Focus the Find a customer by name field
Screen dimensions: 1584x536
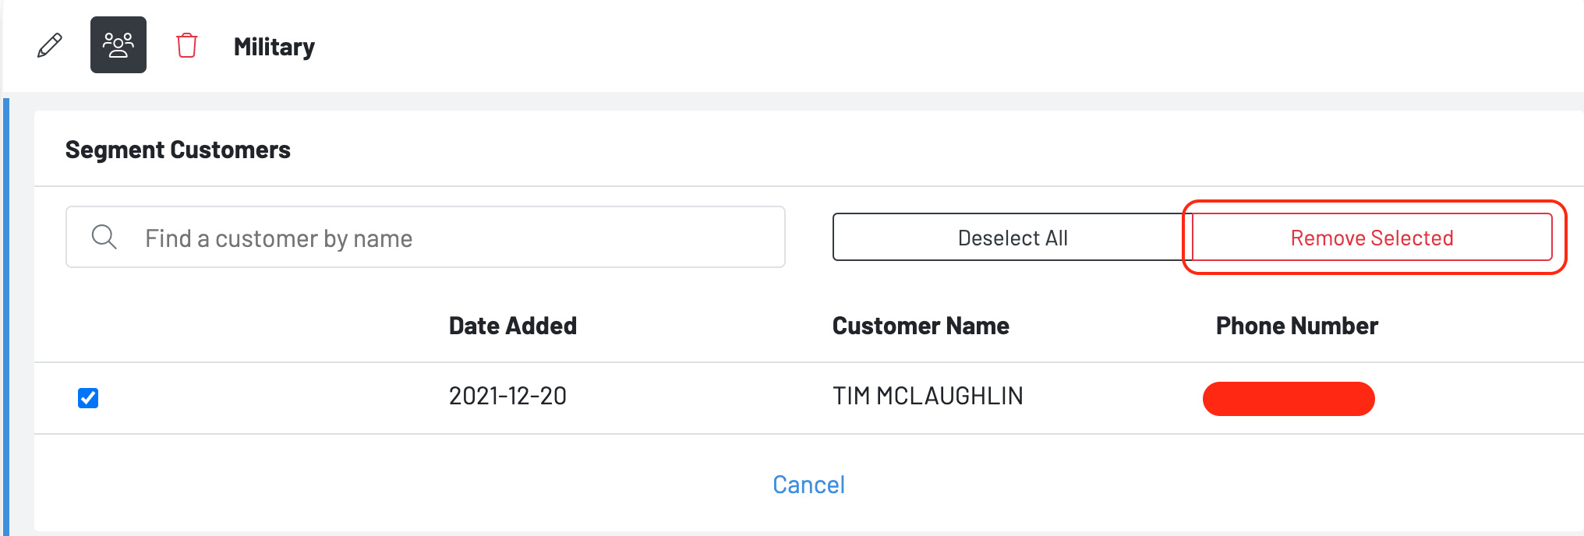click(460, 237)
